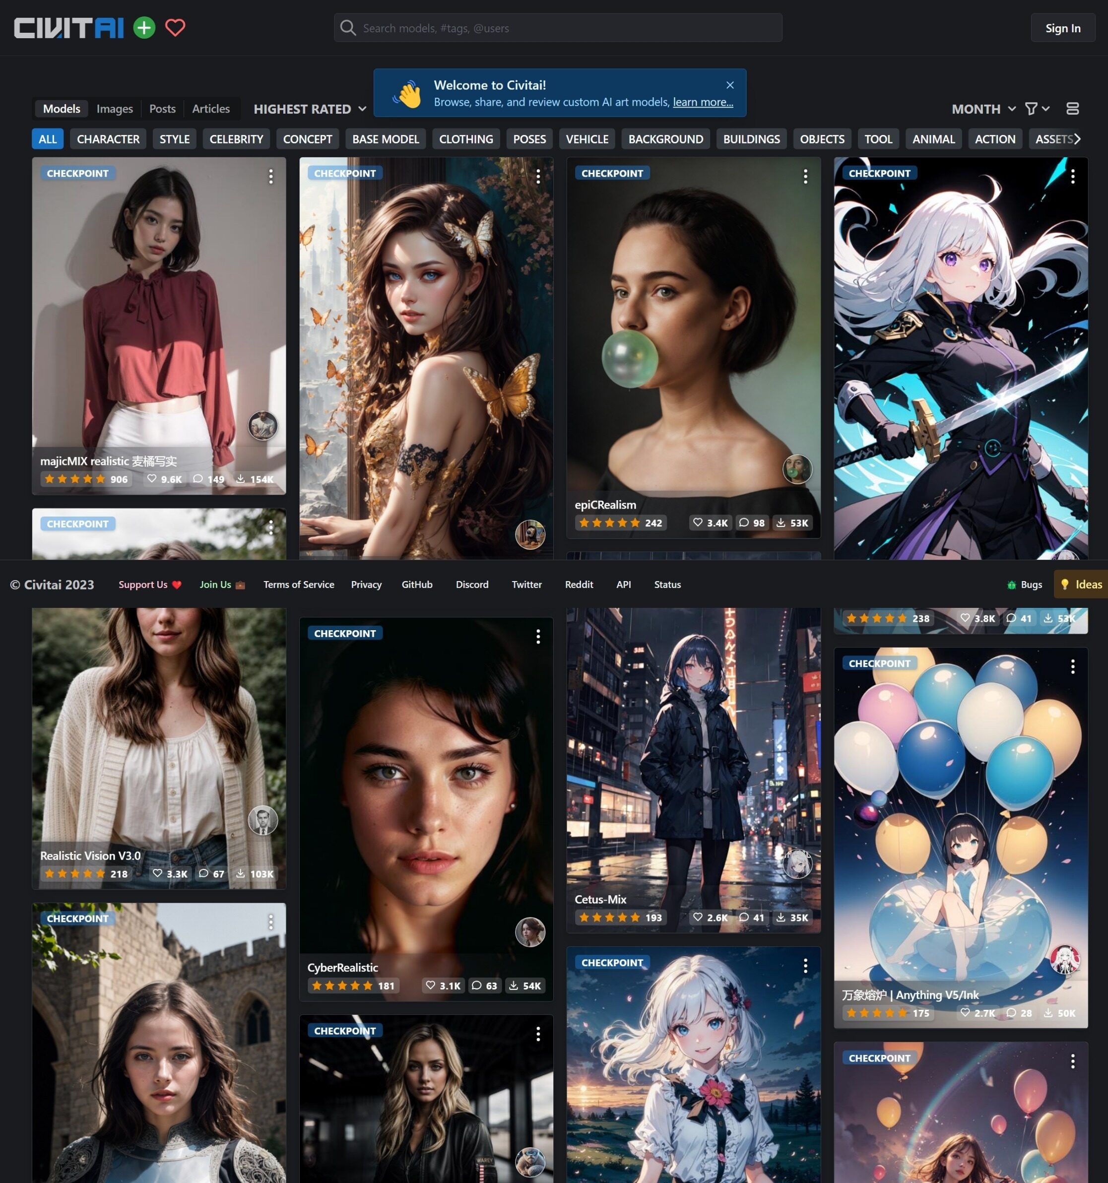Dismiss the Welcome to Civitai banner
The width and height of the screenshot is (1108, 1183).
[x=730, y=85]
